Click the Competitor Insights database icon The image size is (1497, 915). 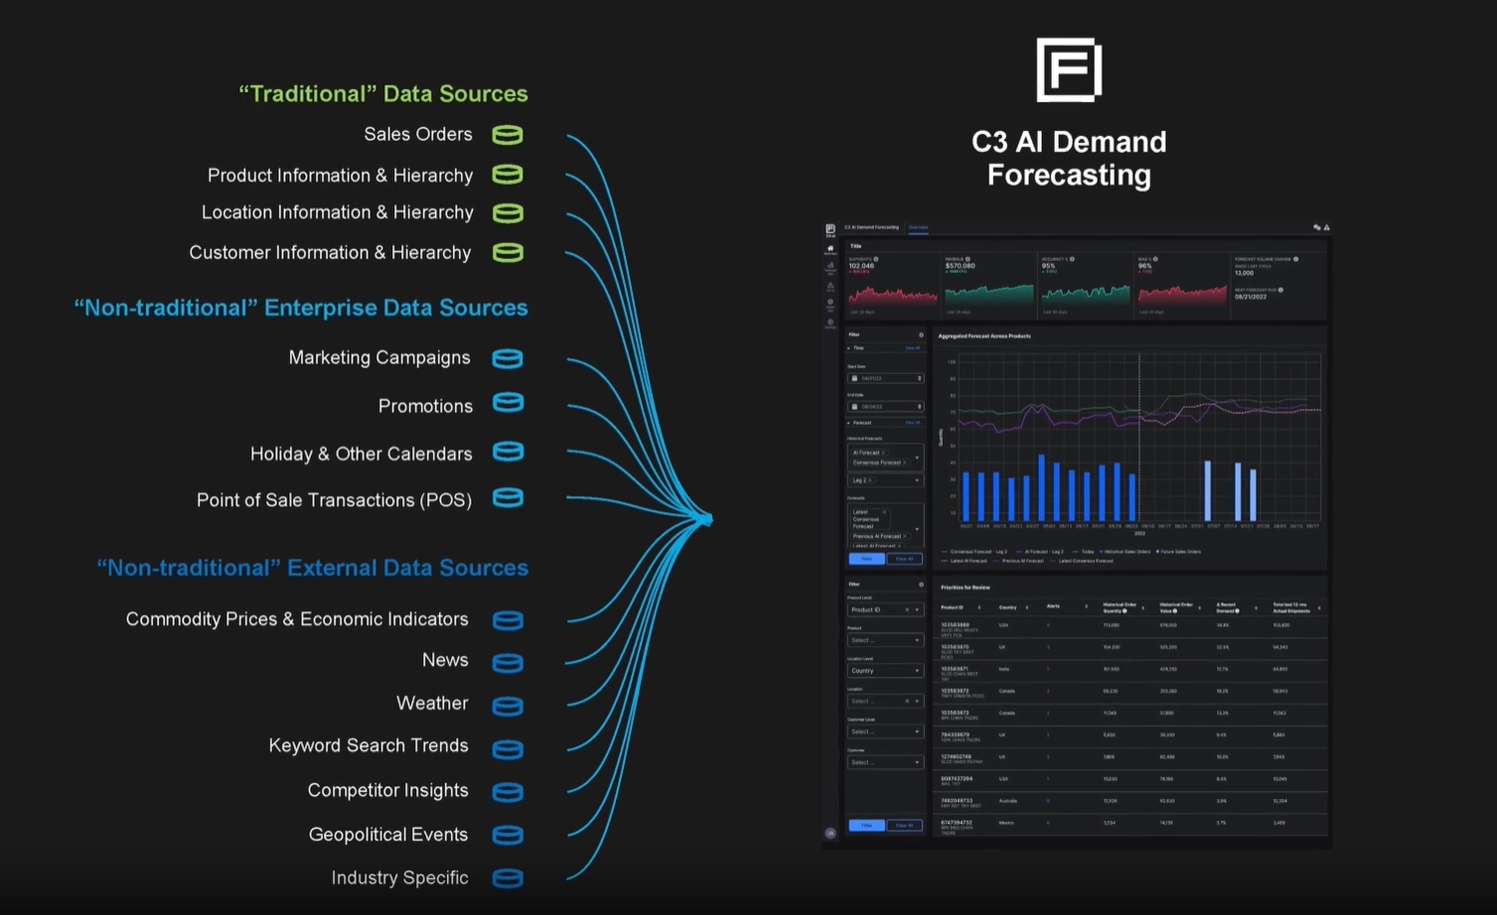coord(508,792)
